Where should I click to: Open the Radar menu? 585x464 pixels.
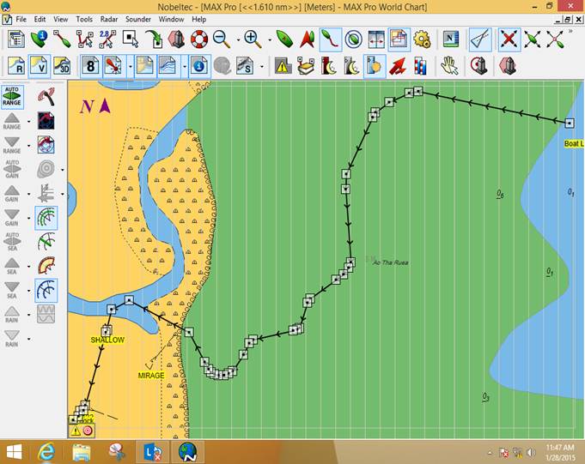click(x=109, y=18)
